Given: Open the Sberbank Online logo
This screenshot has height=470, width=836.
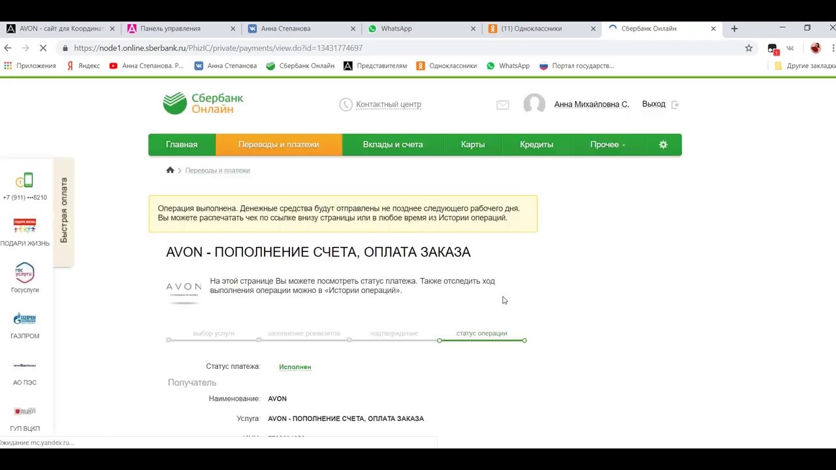Looking at the screenshot, I should (x=203, y=104).
